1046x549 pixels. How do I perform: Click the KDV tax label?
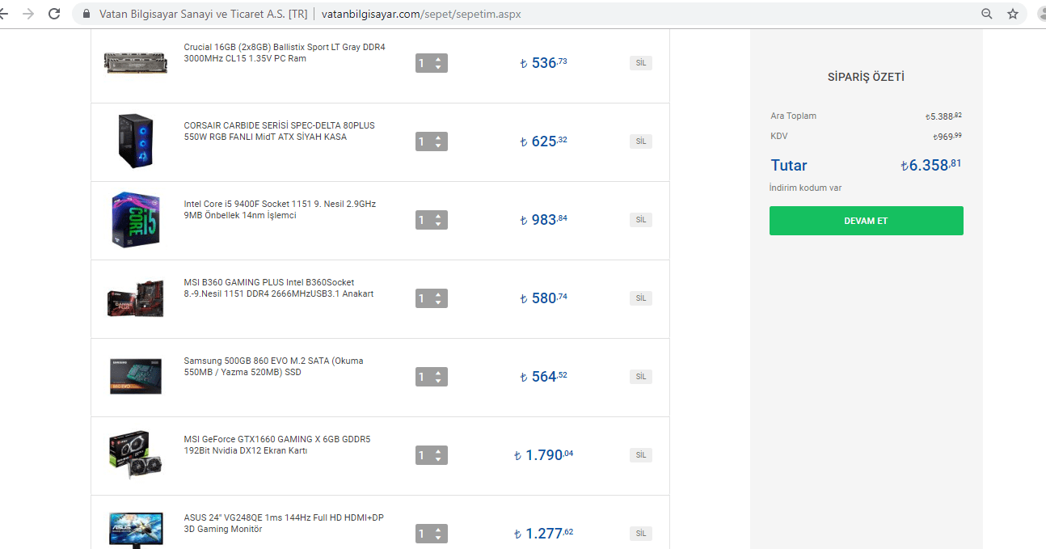point(779,136)
